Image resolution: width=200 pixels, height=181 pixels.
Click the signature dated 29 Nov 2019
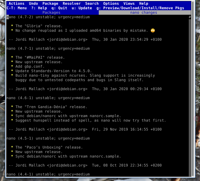pyautogui.click(x=85, y=129)
